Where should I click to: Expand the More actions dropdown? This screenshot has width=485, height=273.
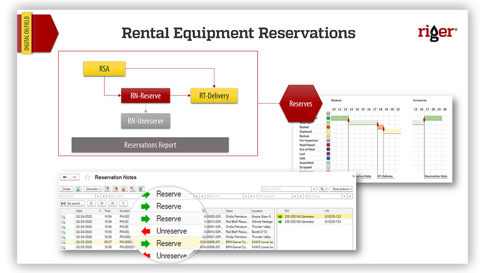coord(342,189)
